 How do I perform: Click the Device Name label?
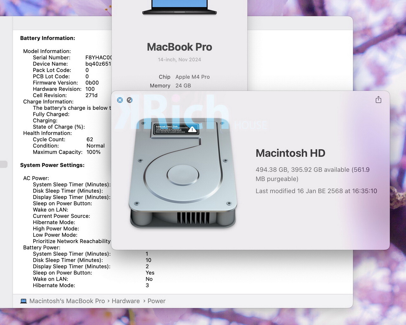coord(50,64)
